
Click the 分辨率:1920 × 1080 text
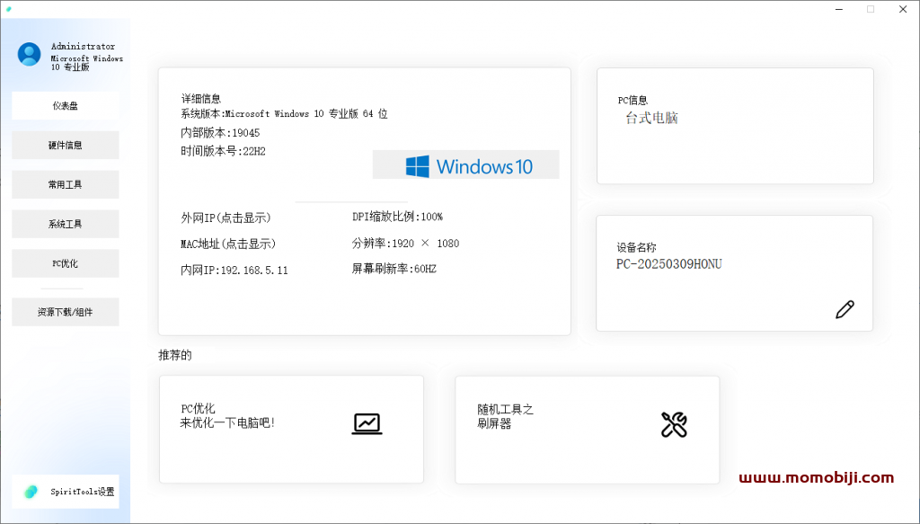click(x=405, y=243)
